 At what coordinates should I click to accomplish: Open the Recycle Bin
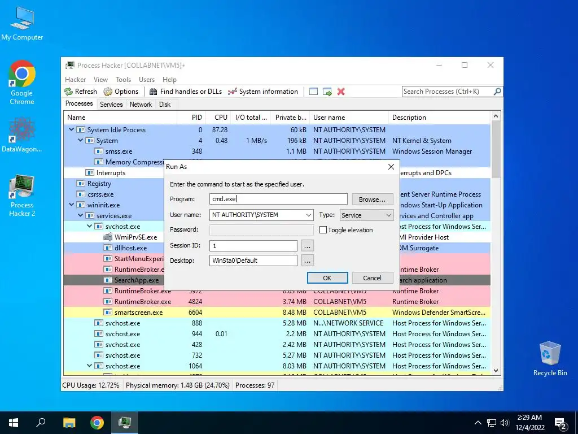click(550, 359)
